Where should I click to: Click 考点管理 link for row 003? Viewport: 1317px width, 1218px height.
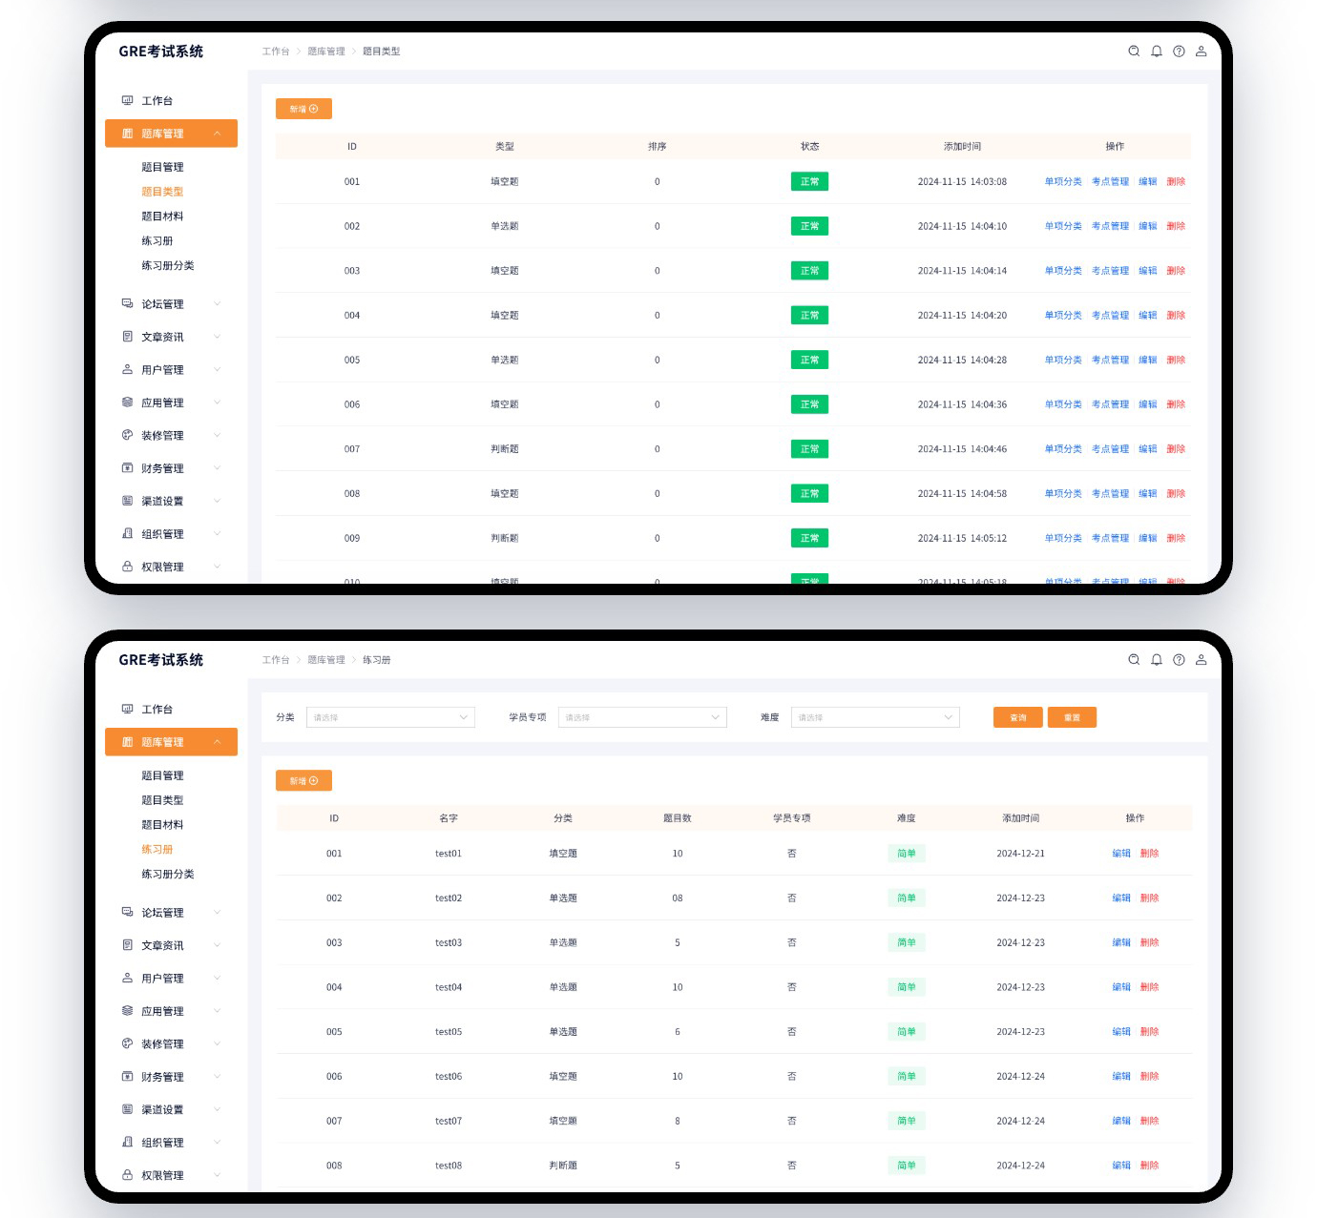coord(1110,271)
